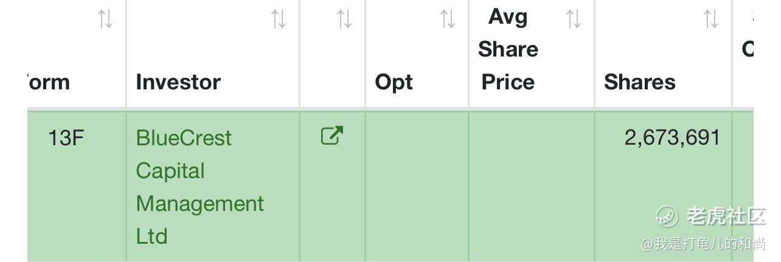Click the 2,673,691 shares value
This screenshot has width=781, height=262.
(x=672, y=138)
